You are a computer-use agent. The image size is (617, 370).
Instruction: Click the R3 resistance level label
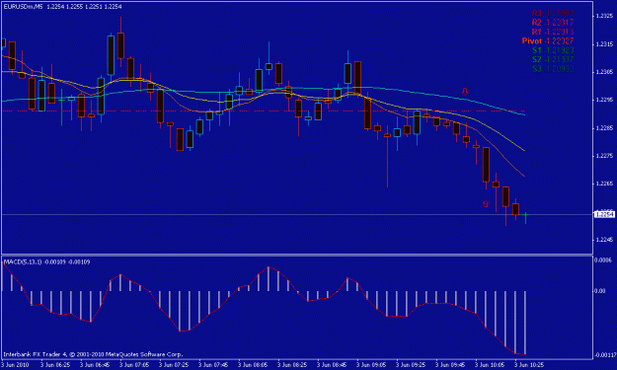[553, 13]
